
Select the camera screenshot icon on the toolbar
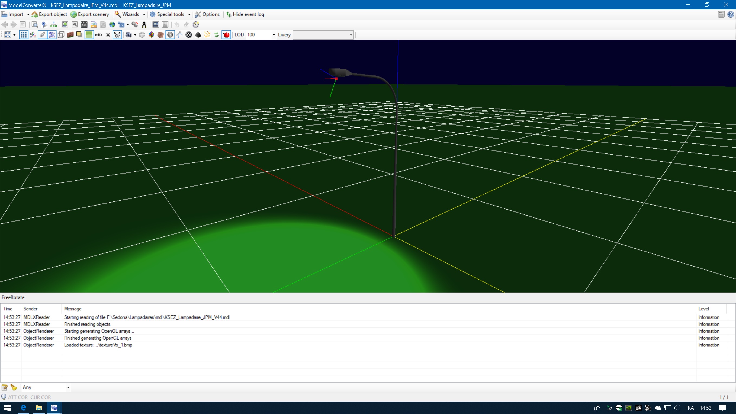click(129, 35)
